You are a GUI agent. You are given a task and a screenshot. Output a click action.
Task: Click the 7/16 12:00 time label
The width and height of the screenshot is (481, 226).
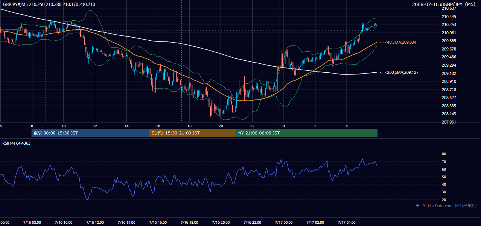coord(95,222)
